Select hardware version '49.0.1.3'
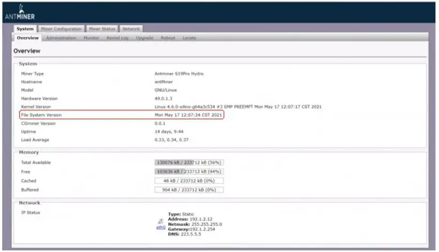The image size is (439, 252). 163,98
